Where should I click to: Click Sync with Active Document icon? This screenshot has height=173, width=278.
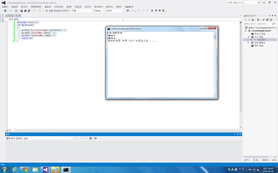[x=263, y=20]
